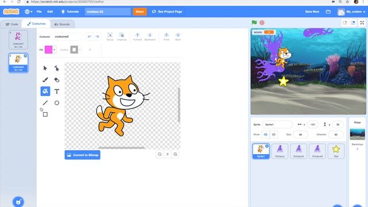The width and height of the screenshot is (368, 207).
Task: Click Save Now
Action: (x=312, y=11)
